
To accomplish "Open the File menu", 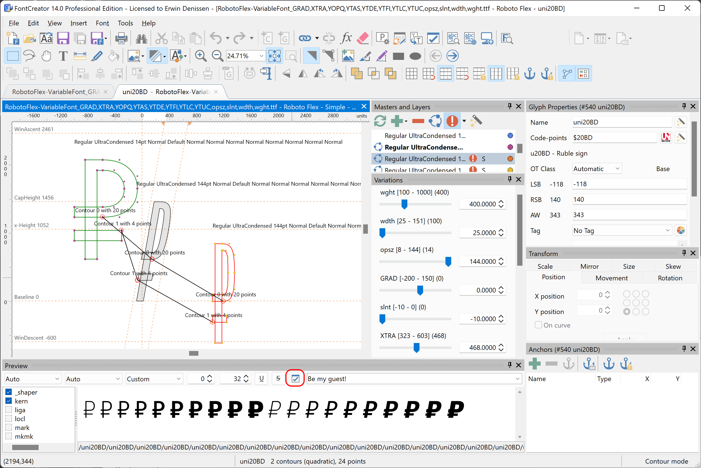I will pyautogui.click(x=14, y=23).
